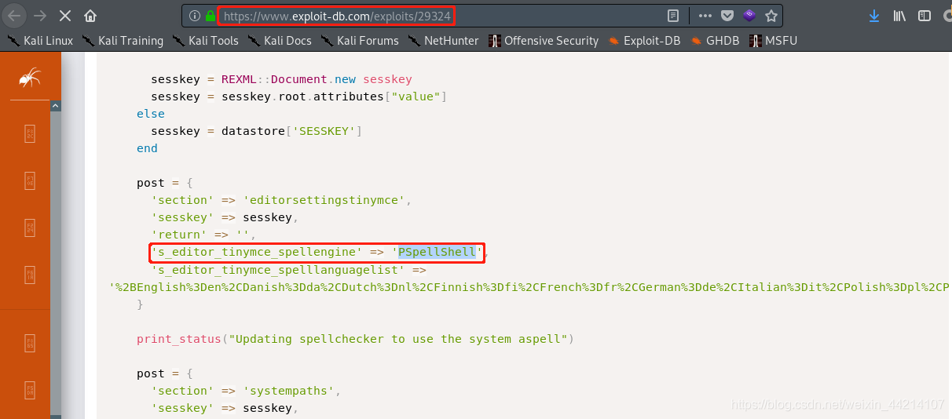The height and width of the screenshot is (419, 952).
Task: Click the fifth sidebar icon, below the divider line
Action: tap(30, 343)
